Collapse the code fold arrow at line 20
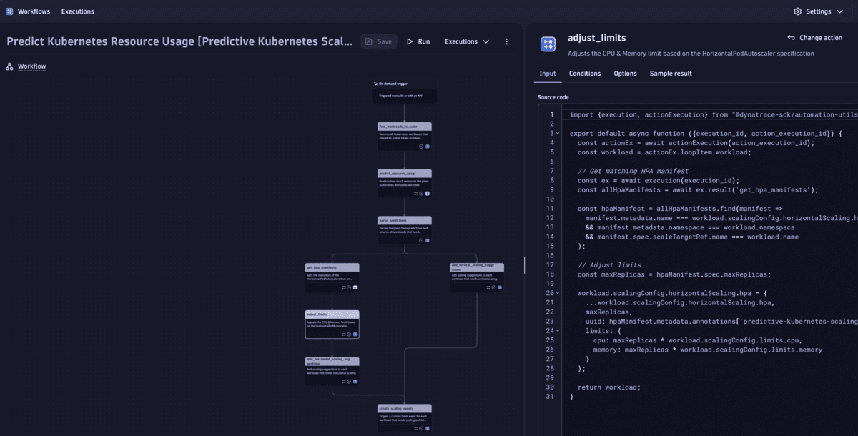Screen dimensions: 858x436 (556, 293)
